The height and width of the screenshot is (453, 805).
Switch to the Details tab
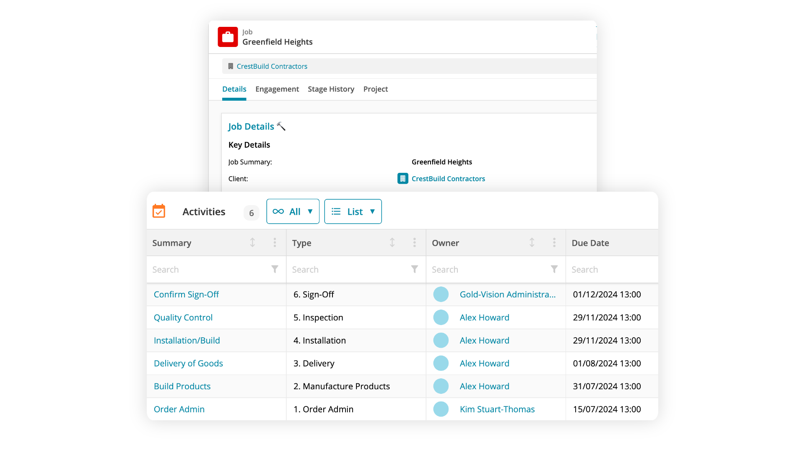click(x=234, y=89)
